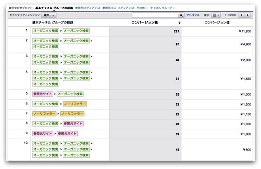The width and height of the screenshot is (261, 169).
Task: Expand the その他 dropdown
Action: (142, 8)
